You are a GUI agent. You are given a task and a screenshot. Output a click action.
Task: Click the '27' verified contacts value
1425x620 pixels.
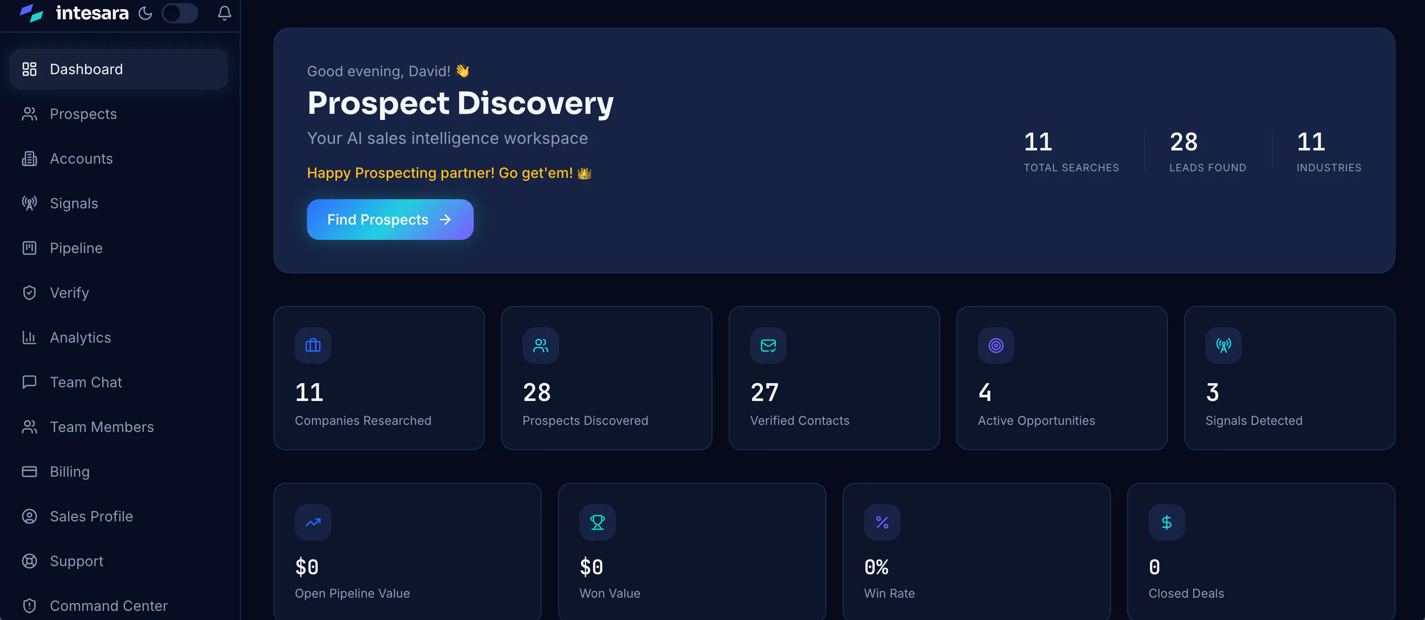point(764,393)
